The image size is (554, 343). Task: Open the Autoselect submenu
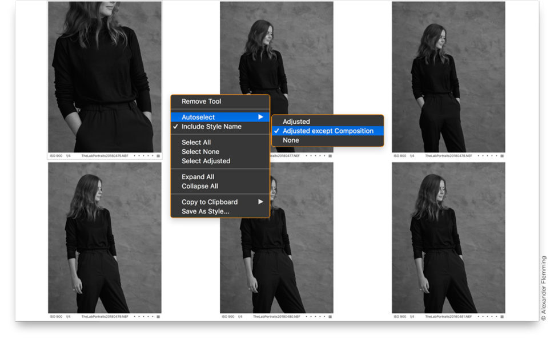tap(197, 117)
